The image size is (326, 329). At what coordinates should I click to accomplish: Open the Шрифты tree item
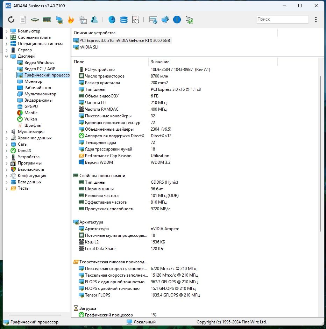[x=29, y=125]
